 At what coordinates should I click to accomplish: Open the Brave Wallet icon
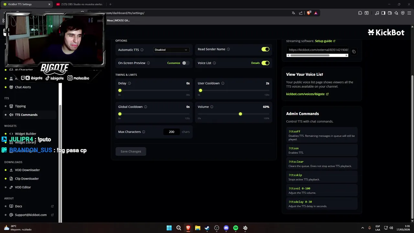click(x=390, y=13)
